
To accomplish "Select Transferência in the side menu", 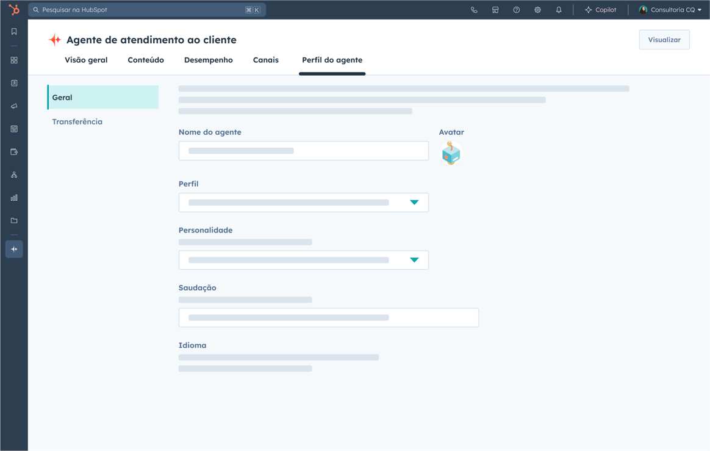I will 77,121.
